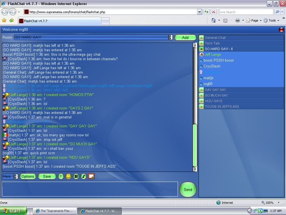Click the FlashChat v4.7.7 taskbar button
This screenshot has height=215, width=286.
tap(100, 211)
